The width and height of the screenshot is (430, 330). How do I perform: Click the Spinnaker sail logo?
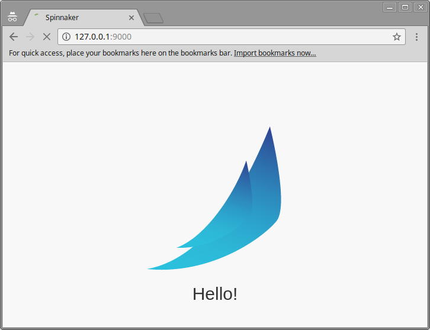pos(214,198)
